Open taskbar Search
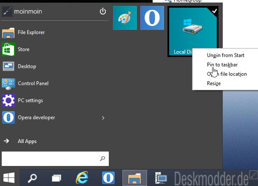The height and width of the screenshot is (186, 258). pyautogui.click(x=32, y=178)
